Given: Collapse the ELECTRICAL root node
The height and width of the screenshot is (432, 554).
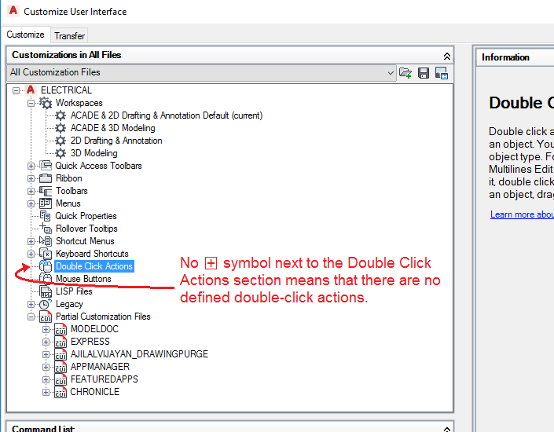Looking at the screenshot, I should coord(16,90).
